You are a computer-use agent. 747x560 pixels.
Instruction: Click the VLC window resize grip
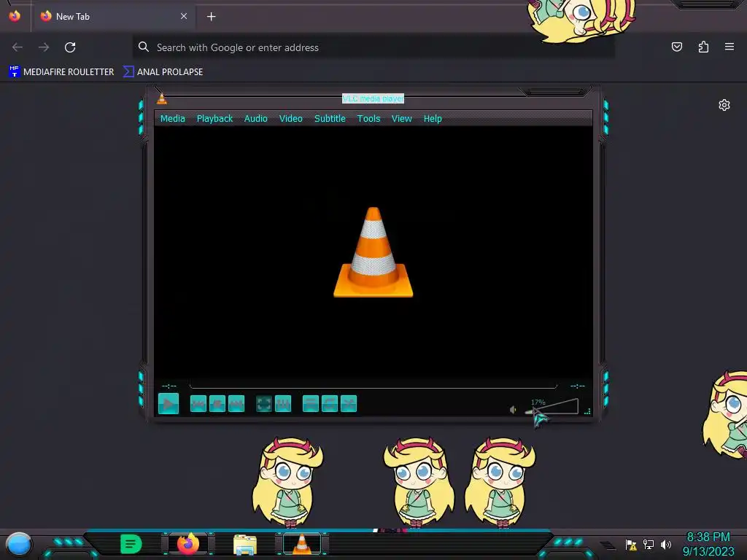point(587,411)
